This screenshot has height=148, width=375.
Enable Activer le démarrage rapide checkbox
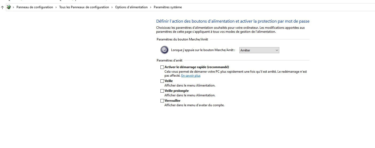(x=162, y=67)
